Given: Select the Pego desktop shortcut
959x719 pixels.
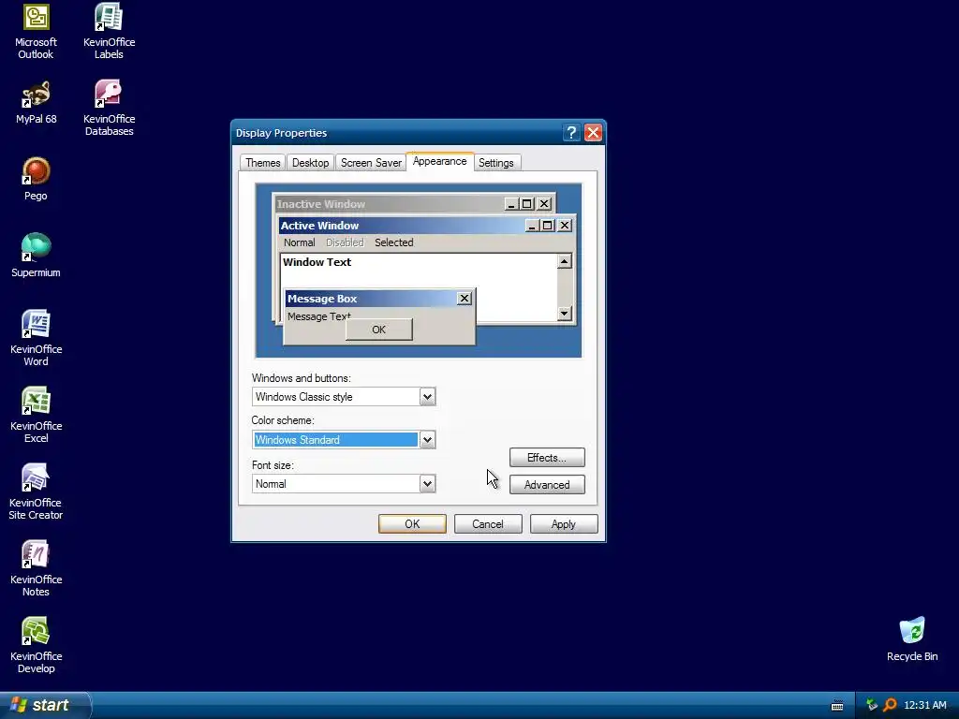Looking at the screenshot, I should [x=37, y=179].
